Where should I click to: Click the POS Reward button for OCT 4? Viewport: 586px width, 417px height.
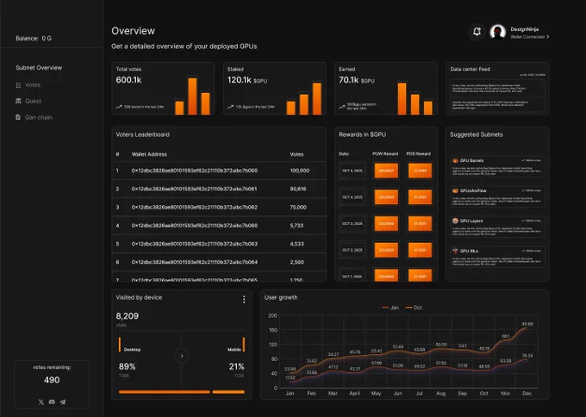click(x=420, y=197)
